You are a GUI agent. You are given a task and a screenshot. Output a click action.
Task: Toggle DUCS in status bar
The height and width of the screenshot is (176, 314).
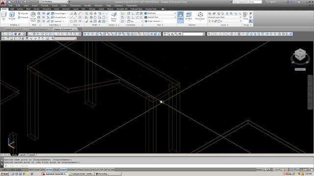tap(87, 170)
